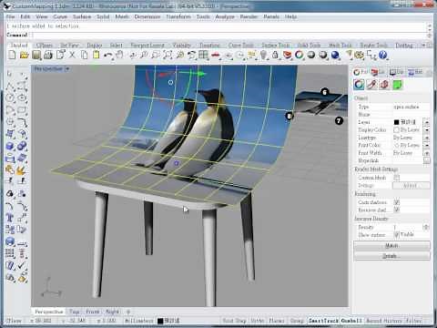Click the black Layer color swatch
This screenshot has width=437, height=328.
click(396, 122)
